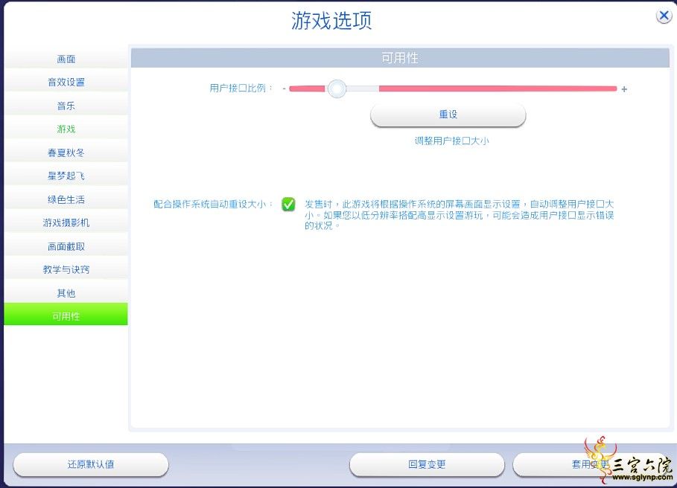Viewport: 677px width, 488px height.
Task: Open the 绿色生活 tab
Action: 66,199
